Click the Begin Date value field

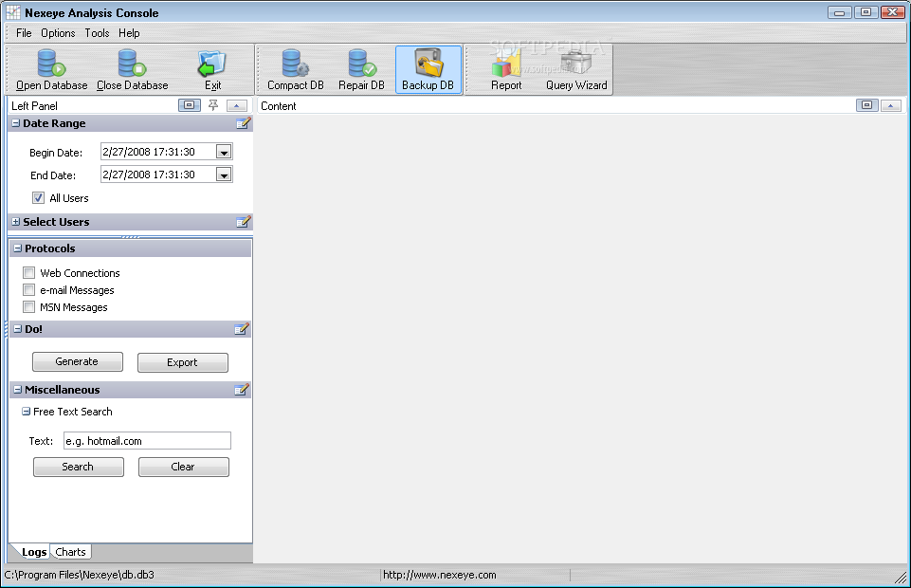point(158,152)
